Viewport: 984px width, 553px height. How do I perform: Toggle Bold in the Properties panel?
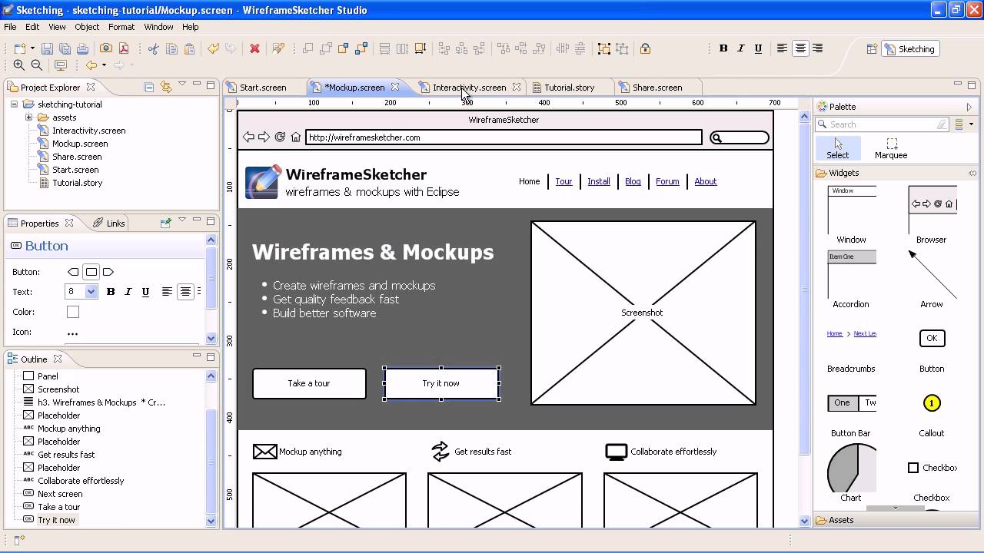[x=111, y=292]
